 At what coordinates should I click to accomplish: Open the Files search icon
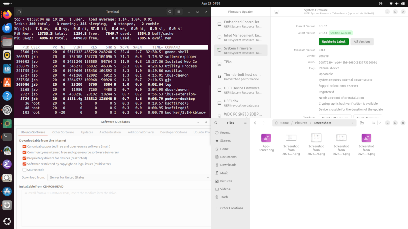click(216, 123)
